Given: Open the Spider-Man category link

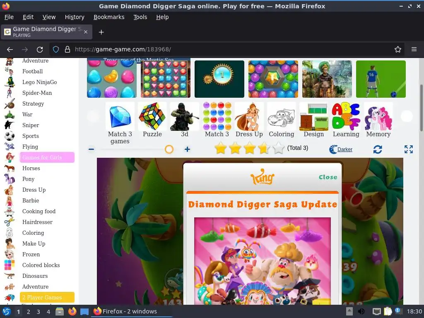Looking at the screenshot, I should coord(37,93).
